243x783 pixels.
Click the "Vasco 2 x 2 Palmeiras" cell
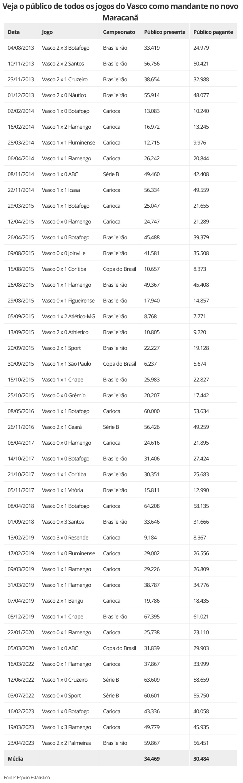click(67, 743)
